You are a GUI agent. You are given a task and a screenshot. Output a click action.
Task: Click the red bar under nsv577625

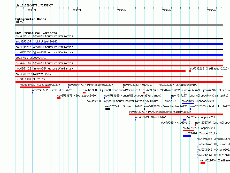click(x=188, y=131)
